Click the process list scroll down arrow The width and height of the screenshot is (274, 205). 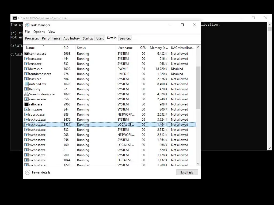pyautogui.click(x=198, y=164)
